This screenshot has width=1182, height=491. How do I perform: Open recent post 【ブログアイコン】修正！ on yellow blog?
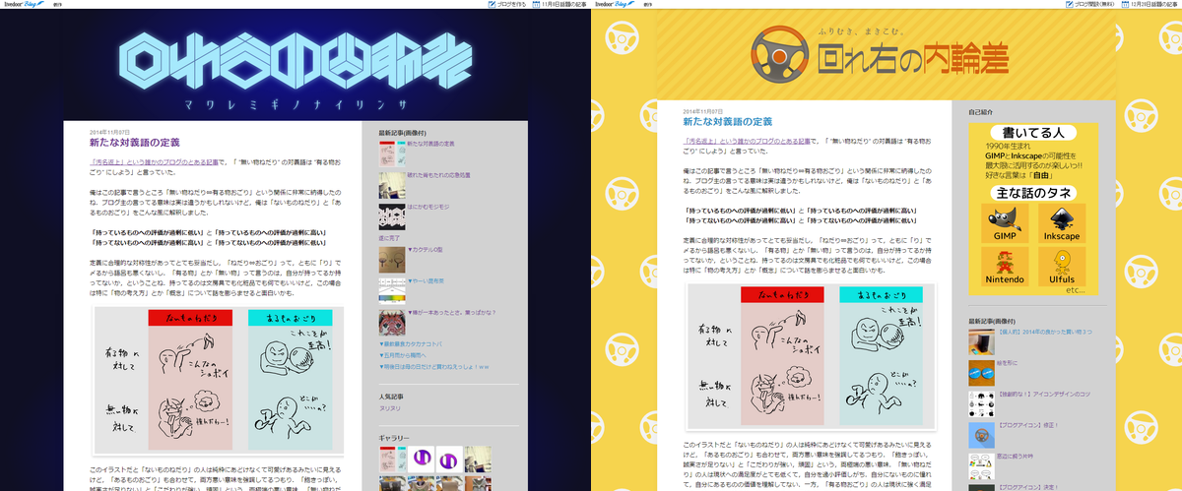(x=1029, y=427)
